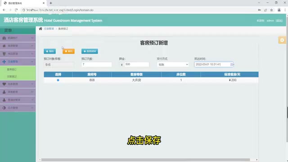This screenshot has height=162, width=288.
Task: Click the horizontal scrollbar at page bottom
Action: pyautogui.click(x=145, y=160)
